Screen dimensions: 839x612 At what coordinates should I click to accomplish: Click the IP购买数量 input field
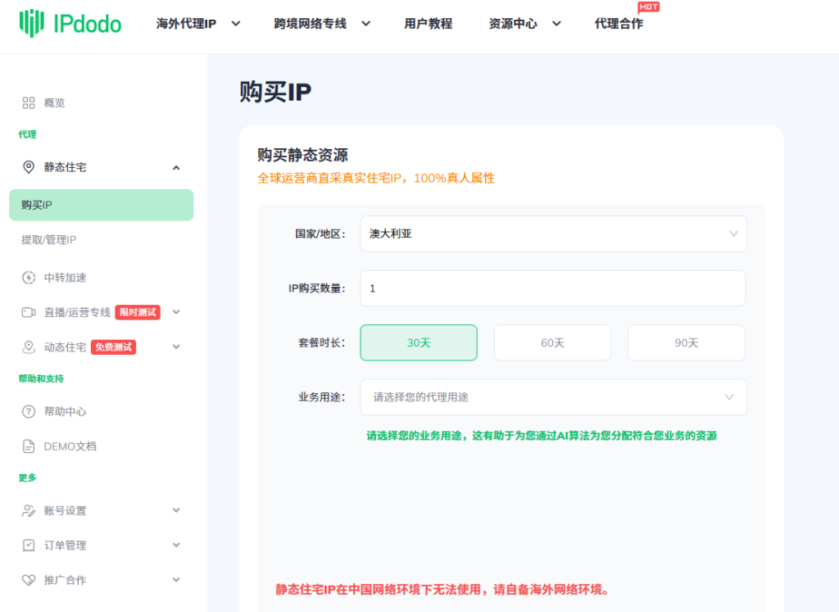coord(553,288)
